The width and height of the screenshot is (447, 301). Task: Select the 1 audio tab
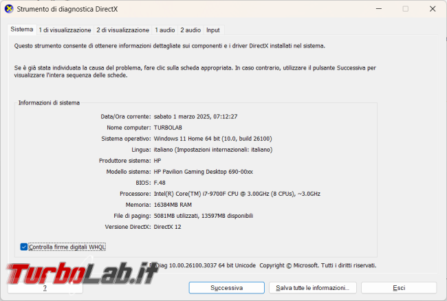coord(165,30)
